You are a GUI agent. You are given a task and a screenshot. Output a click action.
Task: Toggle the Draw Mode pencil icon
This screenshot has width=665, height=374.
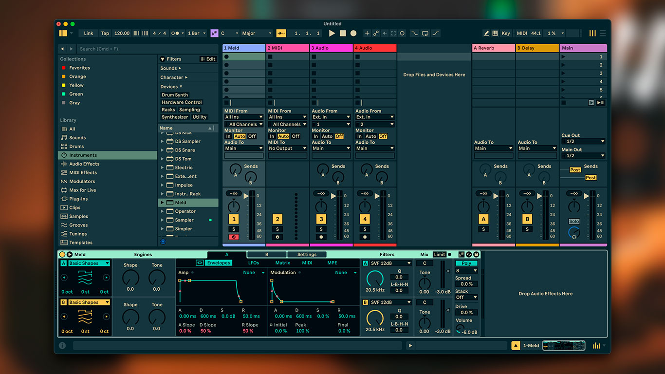(486, 33)
